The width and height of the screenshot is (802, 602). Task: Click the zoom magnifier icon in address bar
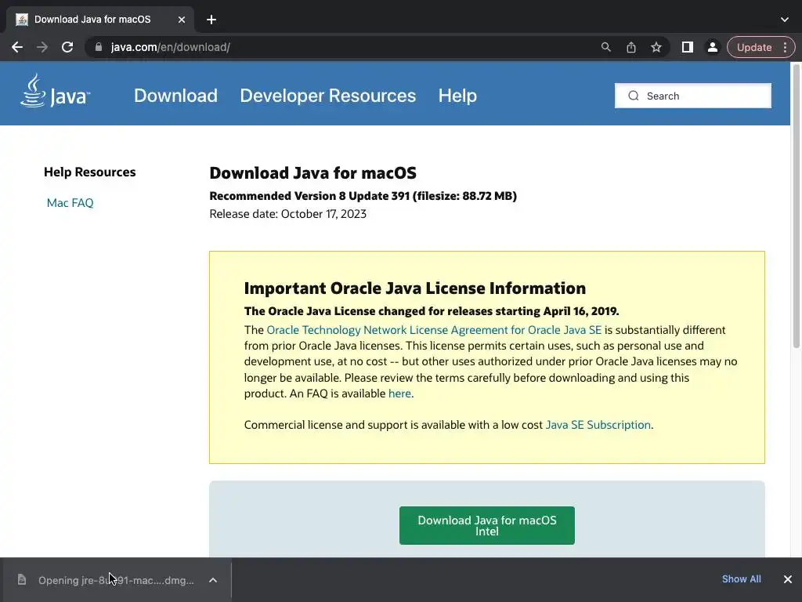pyautogui.click(x=605, y=47)
